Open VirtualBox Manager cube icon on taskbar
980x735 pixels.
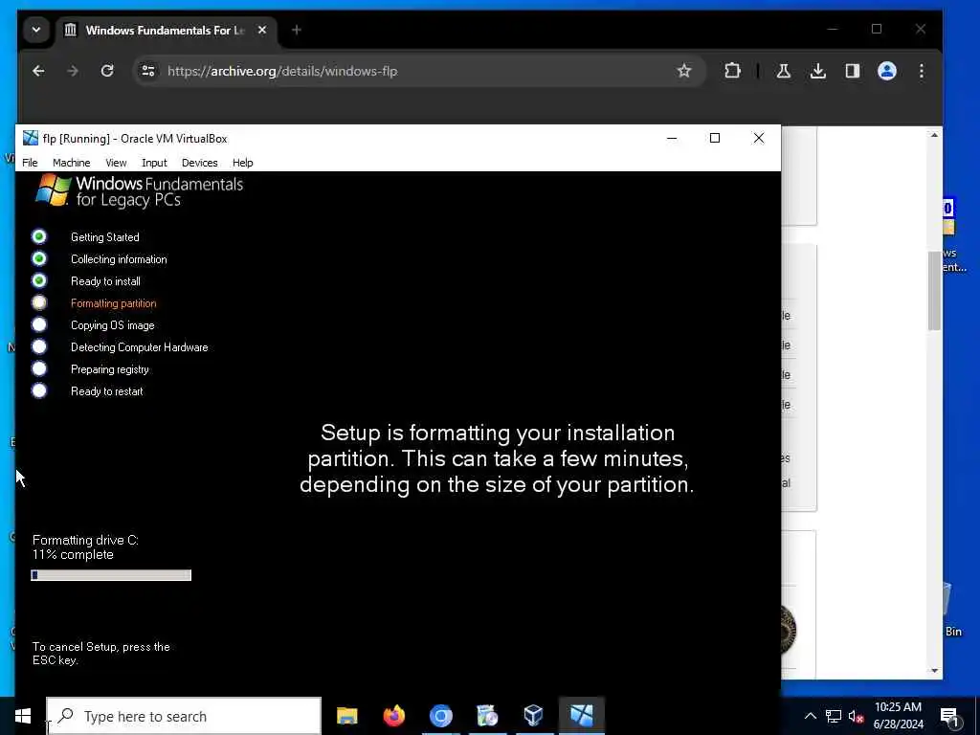click(533, 716)
